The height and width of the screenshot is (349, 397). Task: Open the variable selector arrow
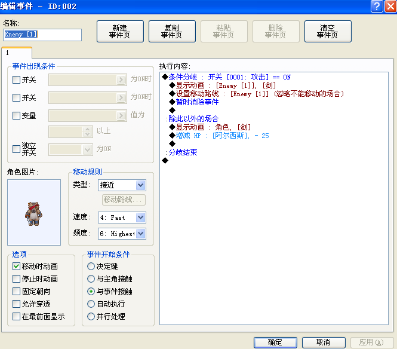121,115
